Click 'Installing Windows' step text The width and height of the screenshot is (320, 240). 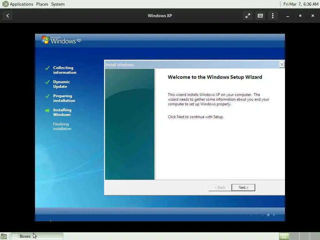coord(62,112)
